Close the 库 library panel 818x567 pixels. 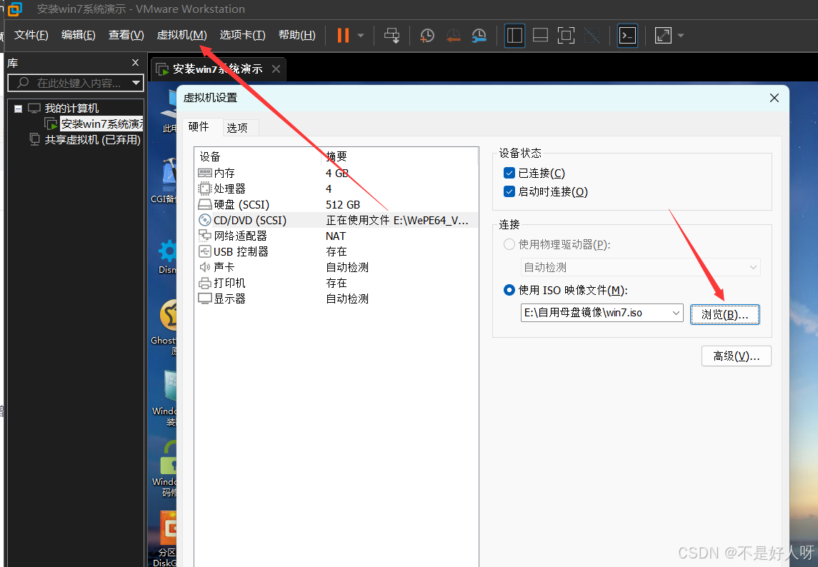coord(135,63)
